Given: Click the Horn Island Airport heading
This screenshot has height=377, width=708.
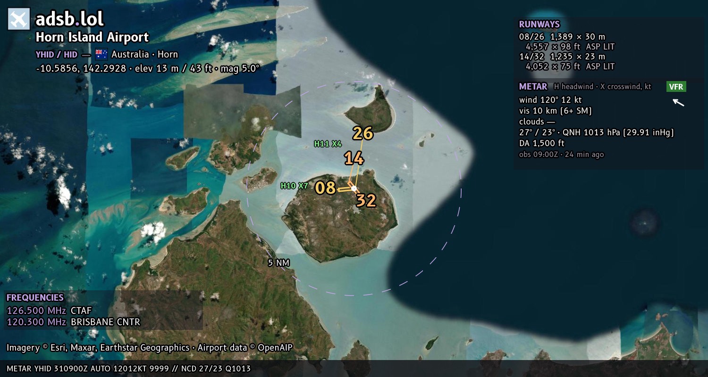Looking at the screenshot, I should [x=92, y=37].
